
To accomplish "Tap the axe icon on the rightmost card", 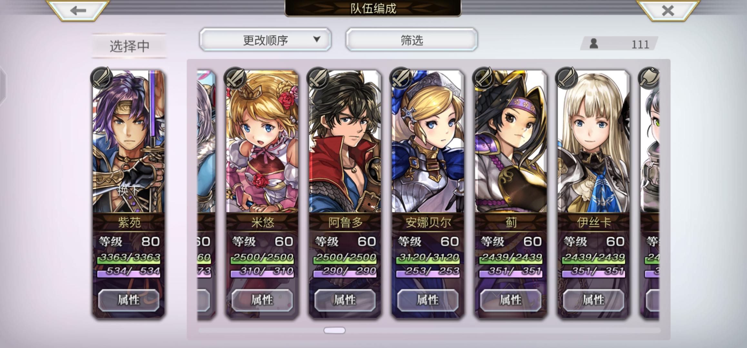I will pyautogui.click(x=649, y=77).
